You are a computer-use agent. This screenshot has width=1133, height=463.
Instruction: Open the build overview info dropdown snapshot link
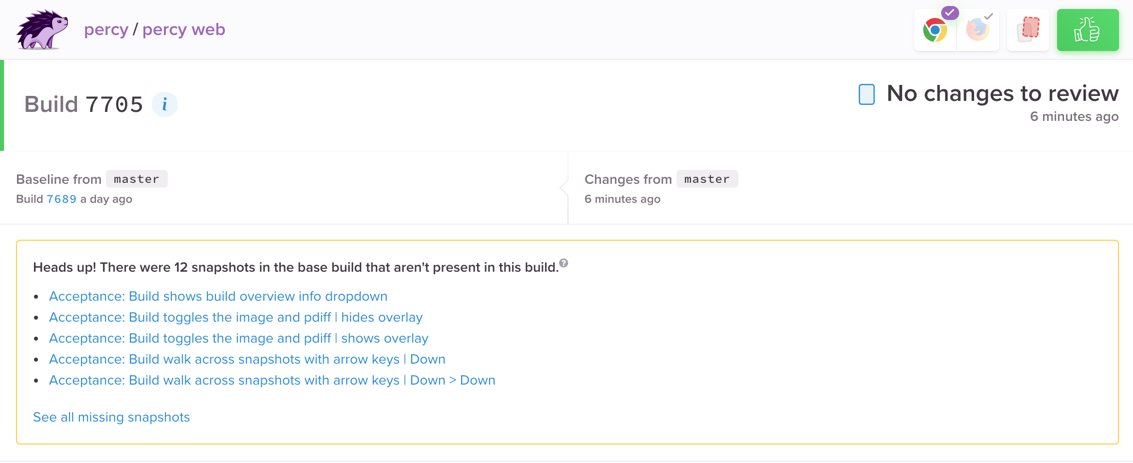point(218,296)
